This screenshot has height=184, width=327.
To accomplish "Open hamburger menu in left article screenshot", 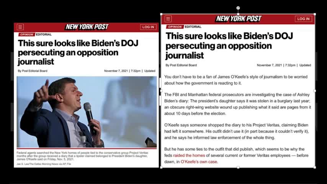I will [x=20, y=27].
